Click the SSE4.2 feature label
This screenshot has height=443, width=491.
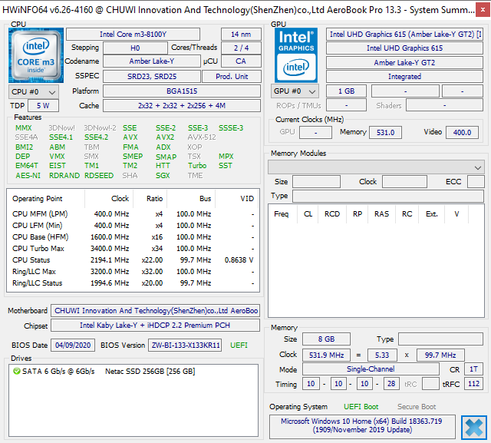(96, 137)
